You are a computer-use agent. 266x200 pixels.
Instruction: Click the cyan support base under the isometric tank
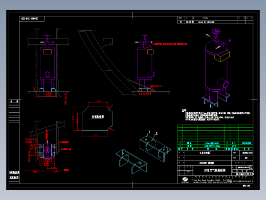216,101
